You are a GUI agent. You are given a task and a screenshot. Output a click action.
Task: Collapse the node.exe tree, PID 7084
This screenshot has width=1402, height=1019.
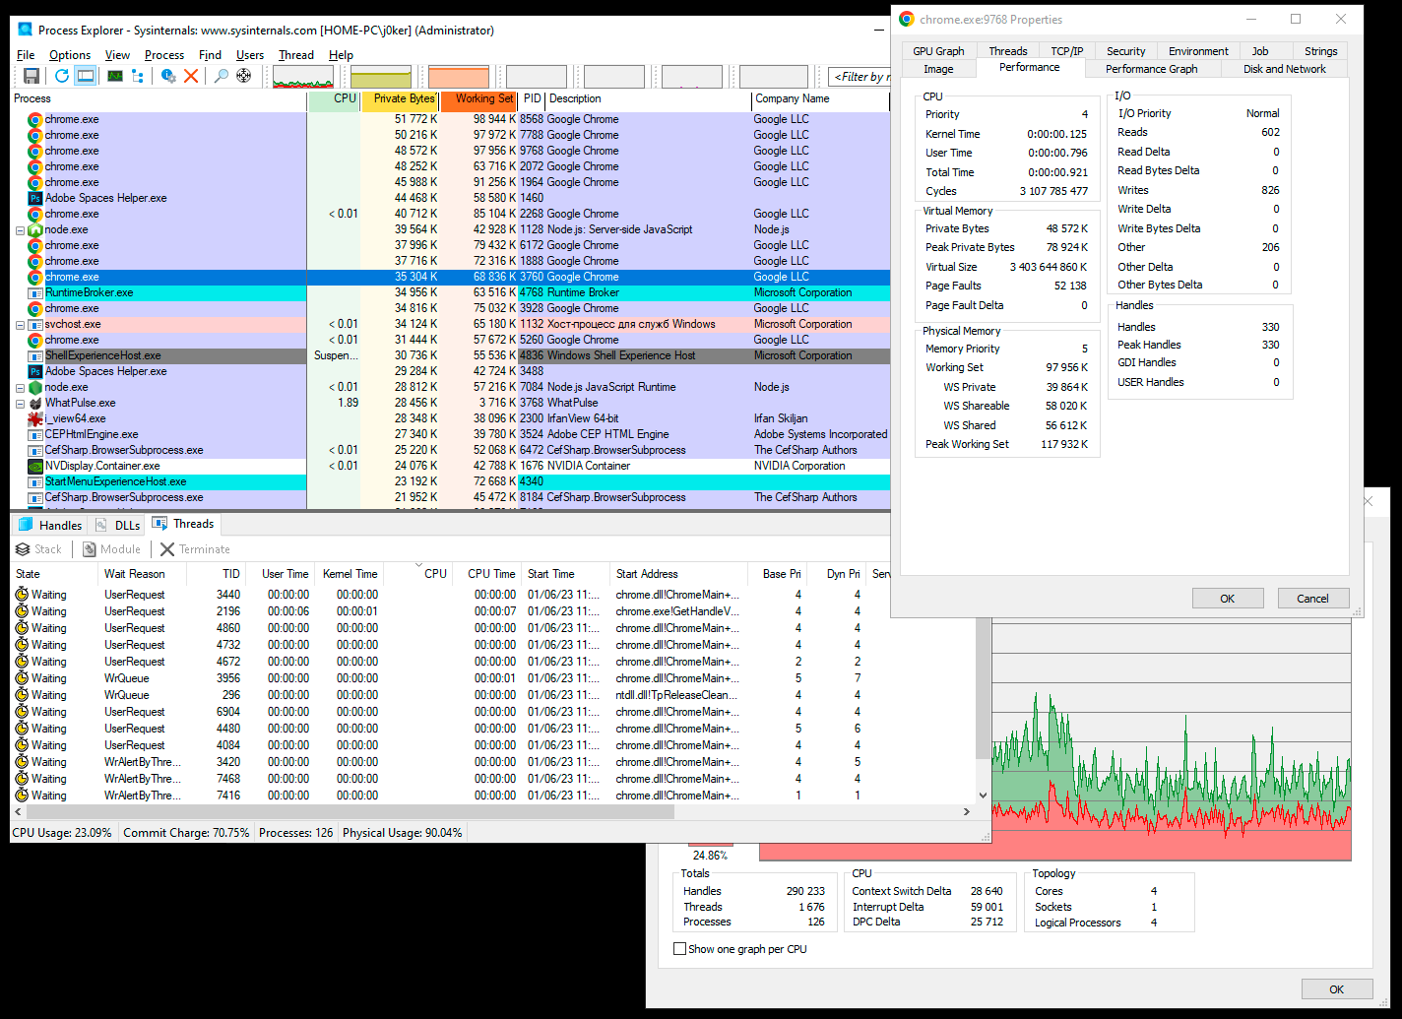click(20, 387)
